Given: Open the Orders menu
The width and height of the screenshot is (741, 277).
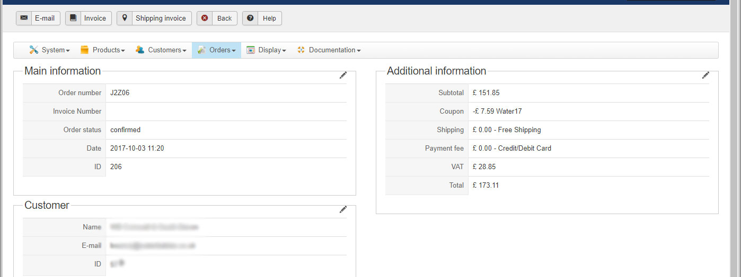Looking at the screenshot, I should [x=217, y=50].
